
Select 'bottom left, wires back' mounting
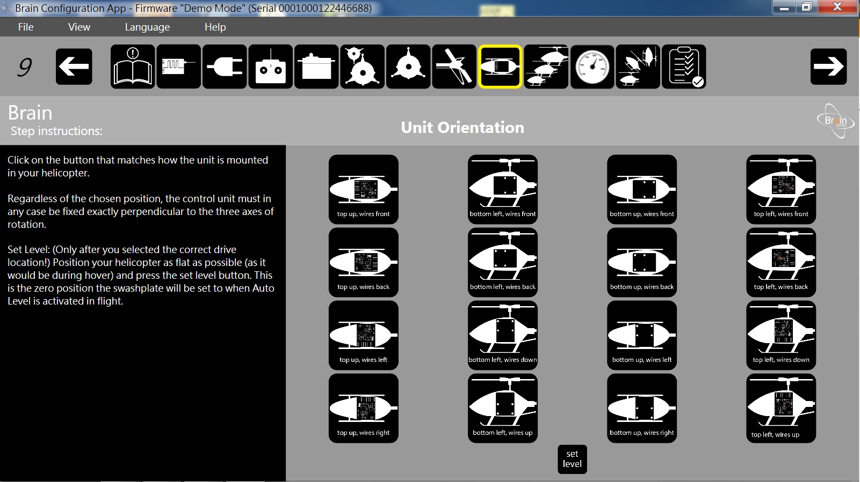(x=503, y=262)
